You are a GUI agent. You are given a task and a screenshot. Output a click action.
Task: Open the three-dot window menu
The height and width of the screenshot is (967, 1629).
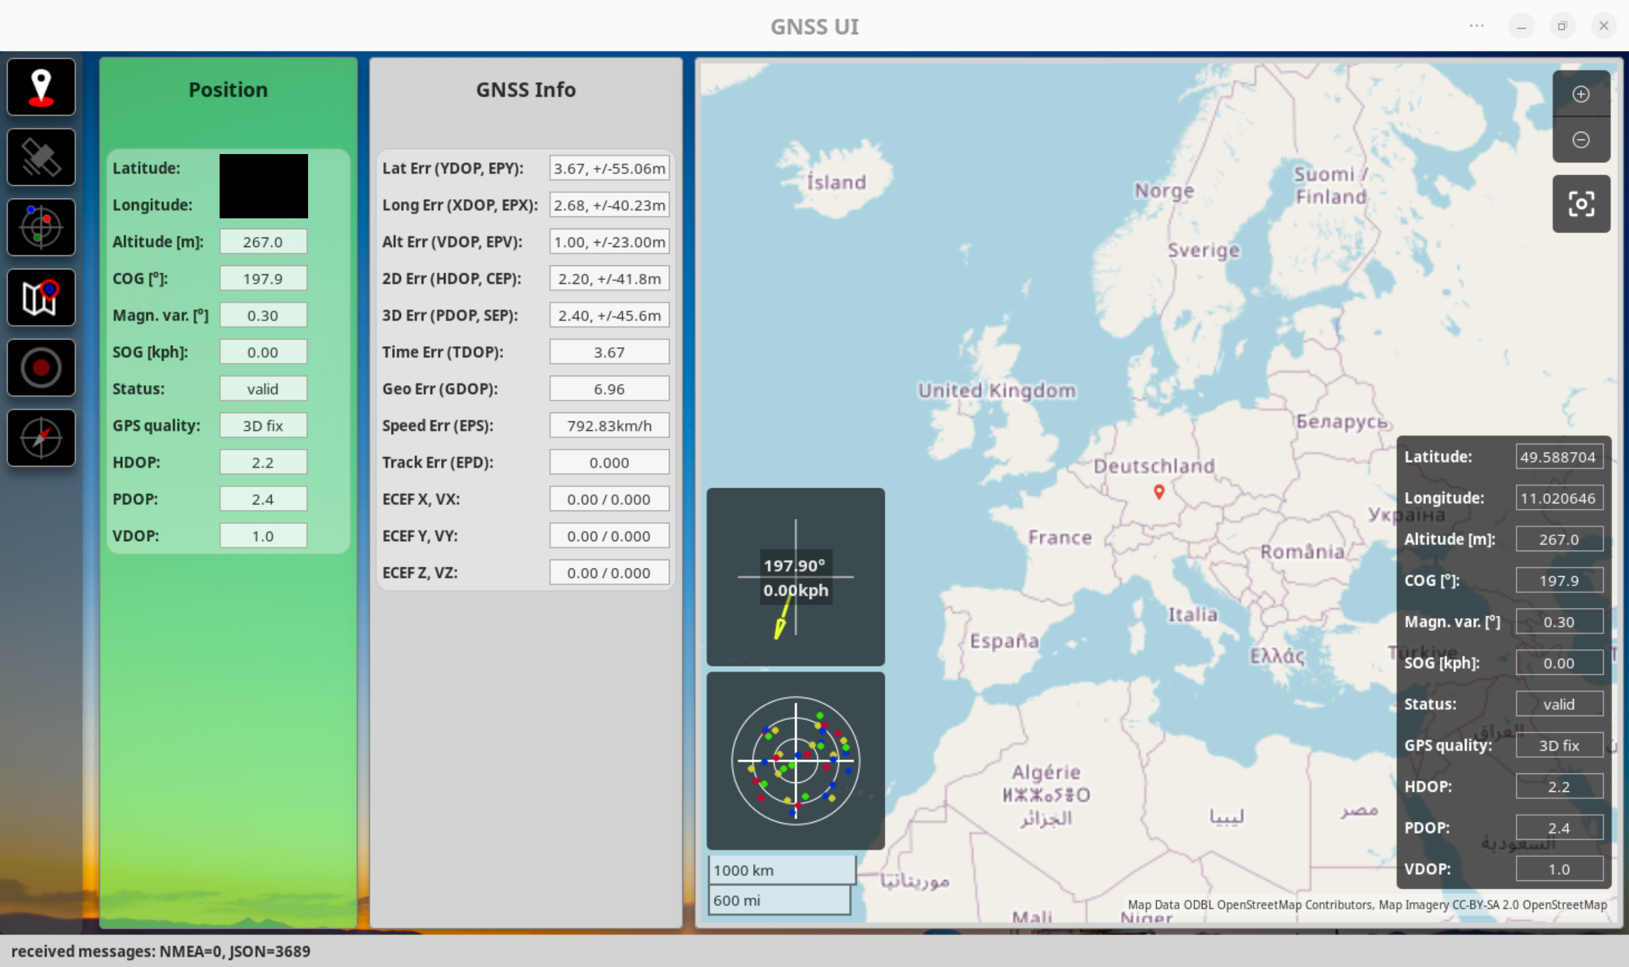(x=1476, y=26)
